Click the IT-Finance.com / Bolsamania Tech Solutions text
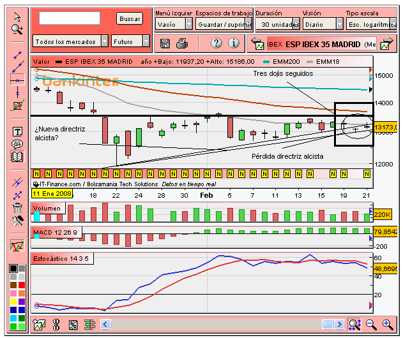Screen dimensions: 403x338 pyautogui.click(x=99, y=184)
